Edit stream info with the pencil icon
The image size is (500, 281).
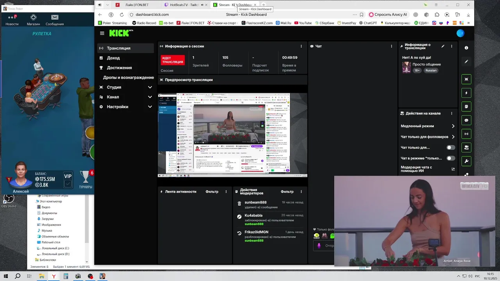point(443,46)
